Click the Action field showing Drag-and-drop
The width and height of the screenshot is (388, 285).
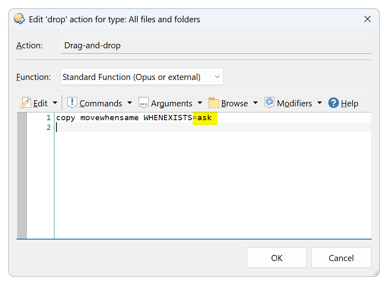[x=216, y=45]
